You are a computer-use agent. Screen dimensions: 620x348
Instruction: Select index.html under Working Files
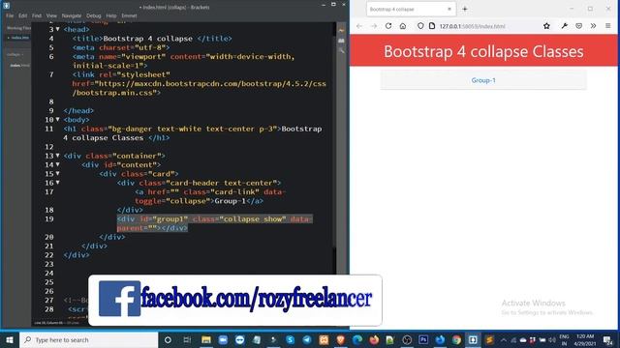point(18,38)
